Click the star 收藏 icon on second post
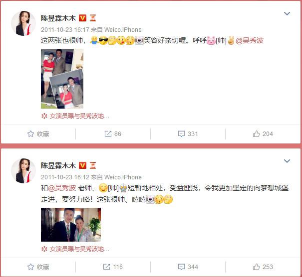The height and width of the screenshot is (277, 302). [x=30, y=267]
